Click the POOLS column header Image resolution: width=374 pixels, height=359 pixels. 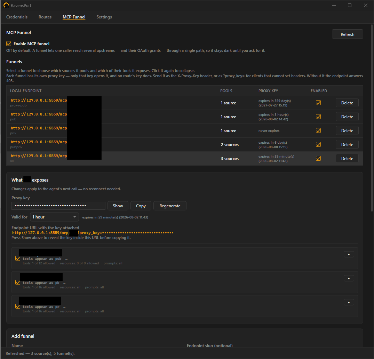(x=226, y=91)
